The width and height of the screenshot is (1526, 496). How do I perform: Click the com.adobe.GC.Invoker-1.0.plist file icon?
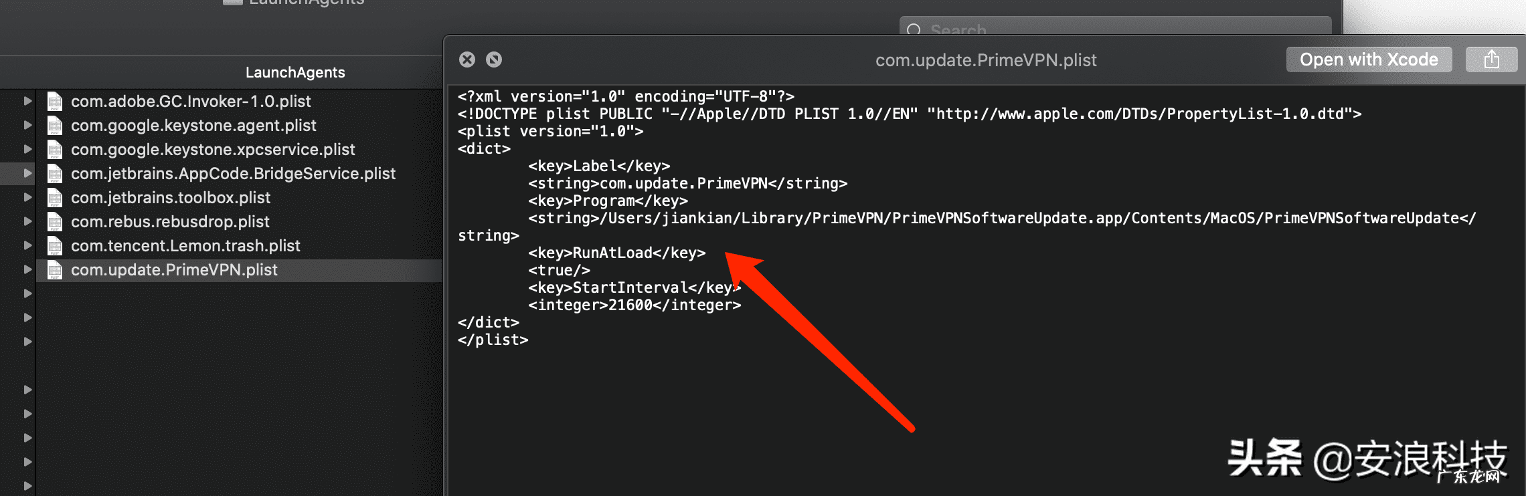(55, 102)
